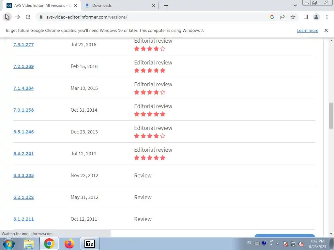The width and height of the screenshot is (334, 250).
Task: Open version 7.3.1.277 link
Action: 23,44
